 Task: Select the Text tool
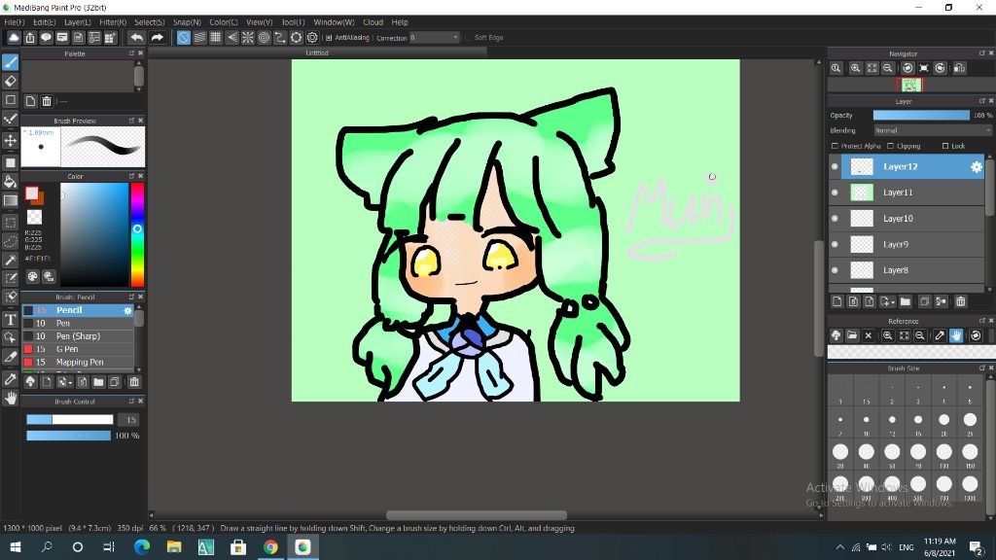(x=10, y=319)
